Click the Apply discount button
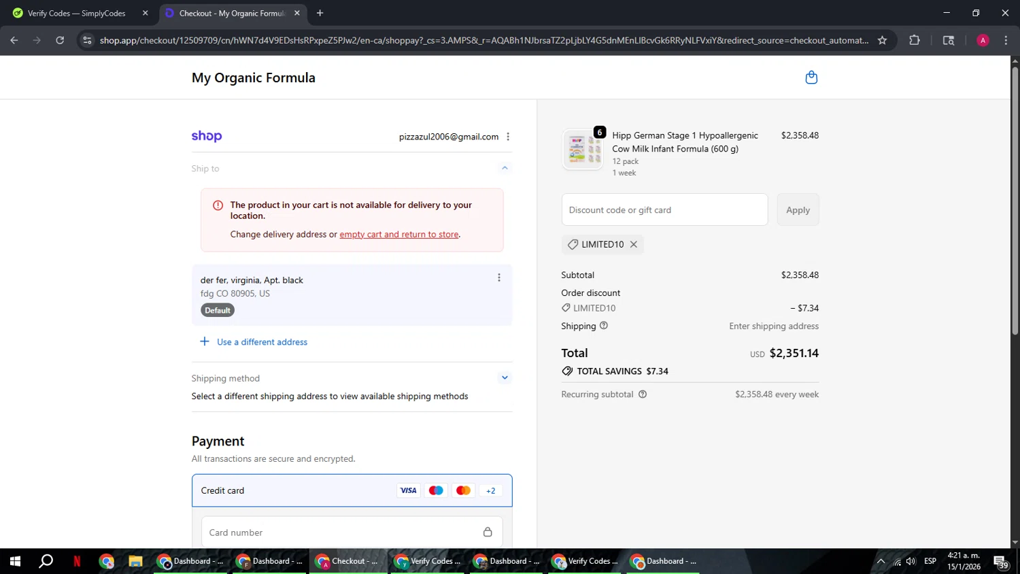Image resolution: width=1020 pixels, height=574 pixels. [798, 209]
